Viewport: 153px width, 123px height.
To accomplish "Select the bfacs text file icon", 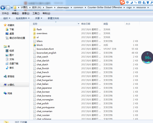I will pos(35,41).
